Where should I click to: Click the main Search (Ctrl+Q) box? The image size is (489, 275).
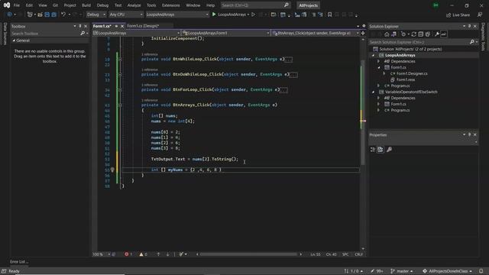click(255, 5)
